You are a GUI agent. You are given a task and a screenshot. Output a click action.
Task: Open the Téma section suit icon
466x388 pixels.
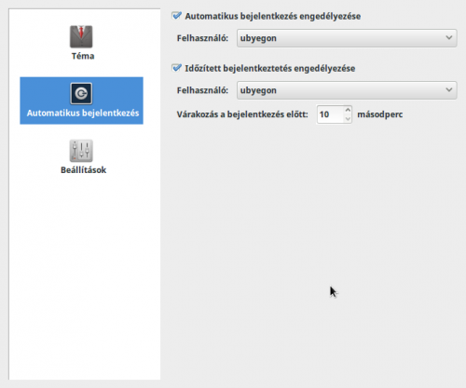81,36
